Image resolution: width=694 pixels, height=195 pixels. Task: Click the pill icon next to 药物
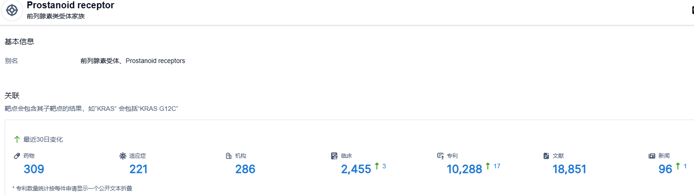[x=17, y=156]
